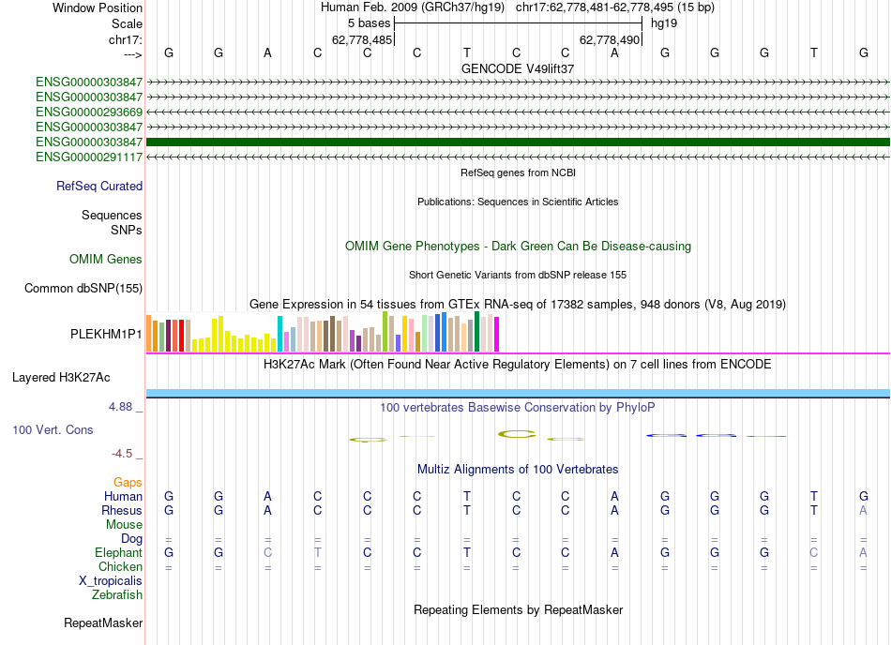Click the 'Multiz Alignments of 100 Vertebrates' title

tap(518, 470)
